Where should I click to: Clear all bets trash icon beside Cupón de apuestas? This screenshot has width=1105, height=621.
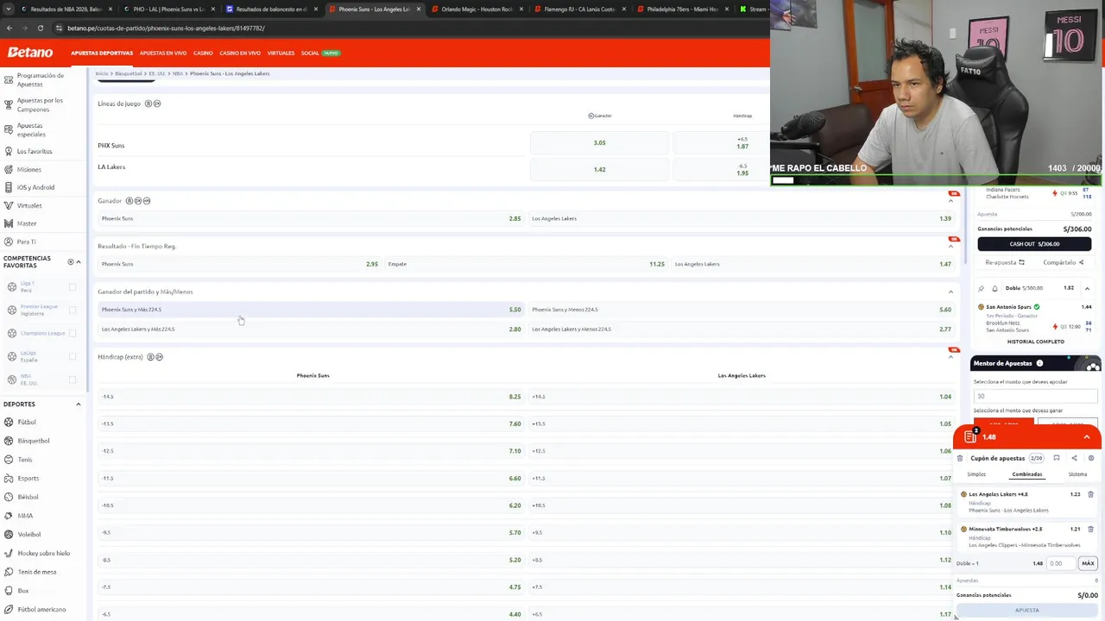[x=960, y=458]
